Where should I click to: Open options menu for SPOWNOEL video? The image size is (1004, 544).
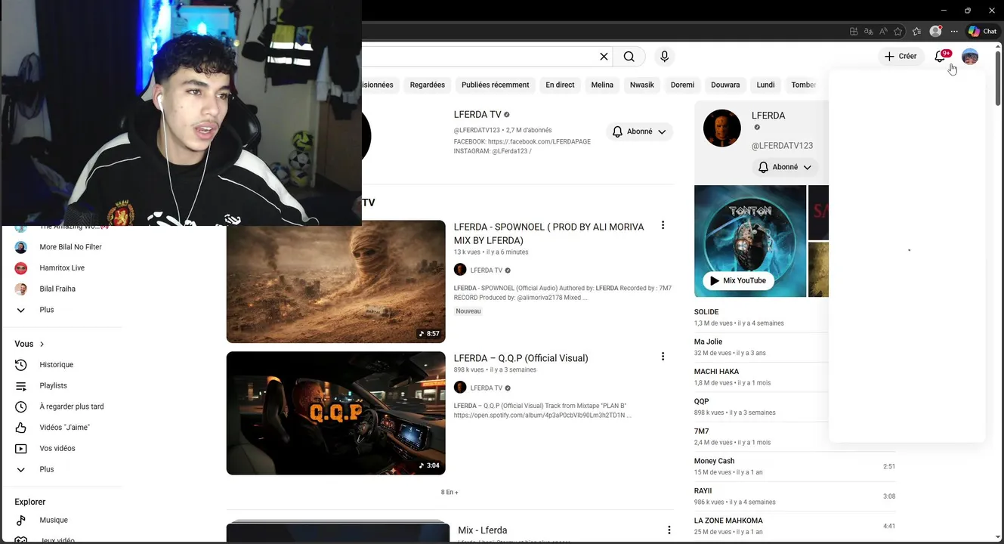tap(663, 225)
